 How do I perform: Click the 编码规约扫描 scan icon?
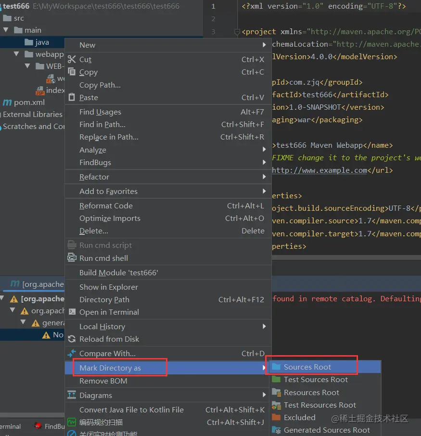(x=72, y=422)
